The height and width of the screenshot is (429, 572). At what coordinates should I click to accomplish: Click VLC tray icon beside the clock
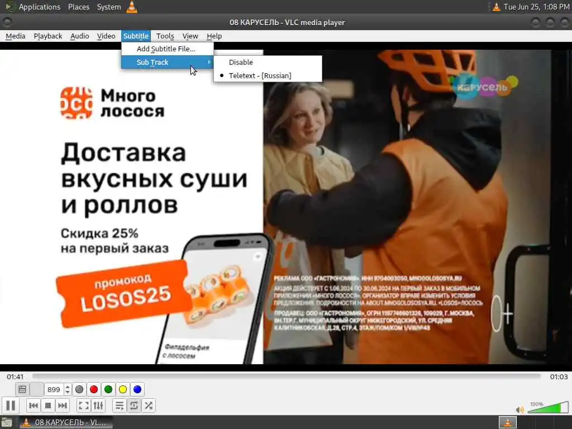(x=496, y=7)
